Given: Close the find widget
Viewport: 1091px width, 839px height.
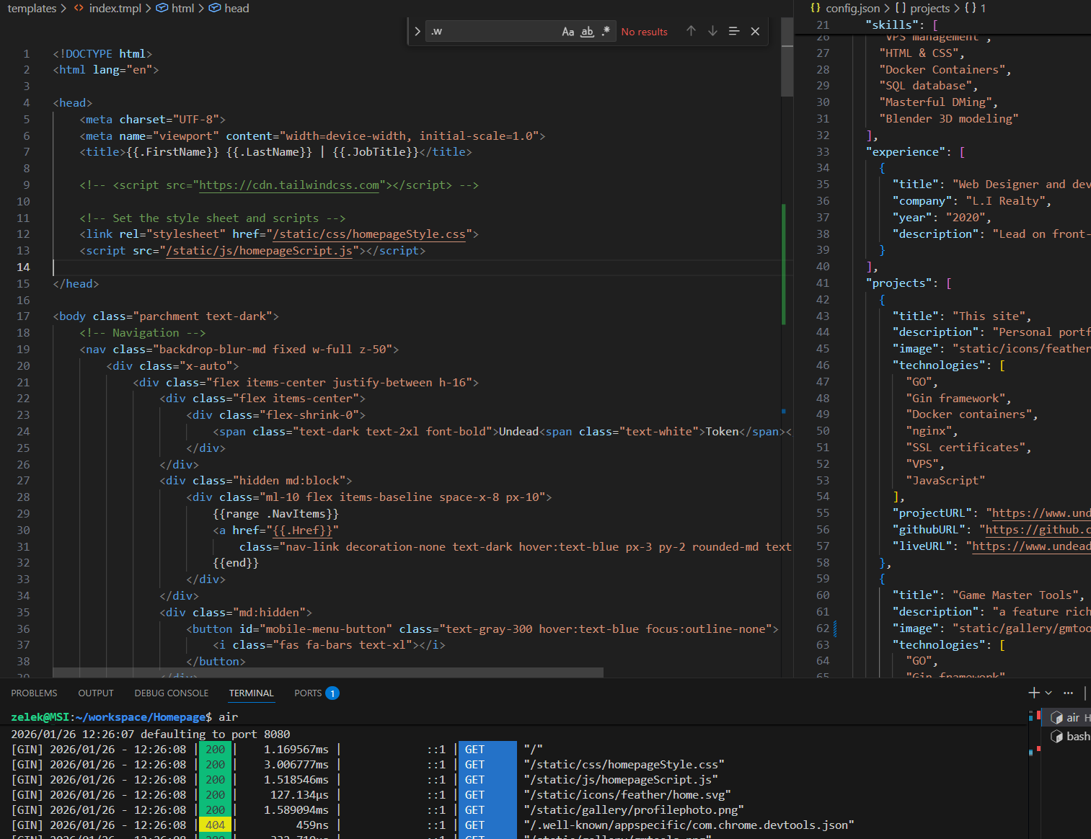Looking at the screenshot, I should (x=755, y=31).
